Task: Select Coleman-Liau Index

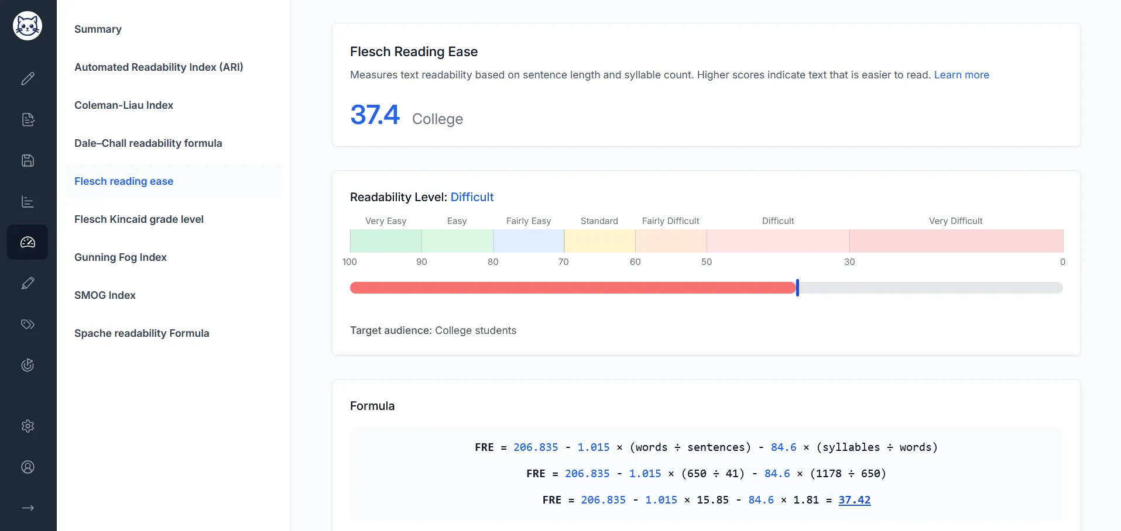Action: (x=124, y=105)
